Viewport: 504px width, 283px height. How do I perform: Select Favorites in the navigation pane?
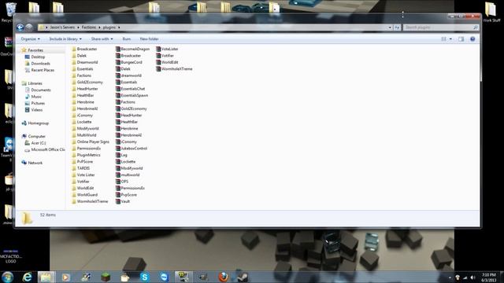pos(35,50)
